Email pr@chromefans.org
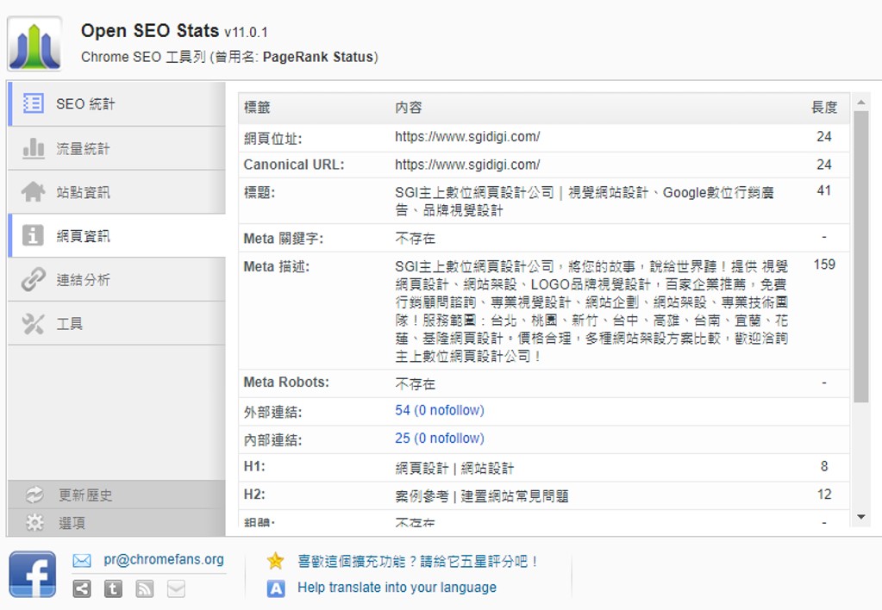 coord(164,560)
